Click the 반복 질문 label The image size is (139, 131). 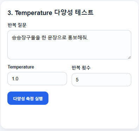17,25
